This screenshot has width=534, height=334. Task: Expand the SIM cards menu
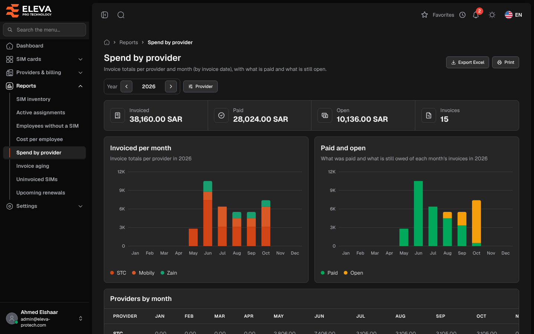[x=44, y=59]
